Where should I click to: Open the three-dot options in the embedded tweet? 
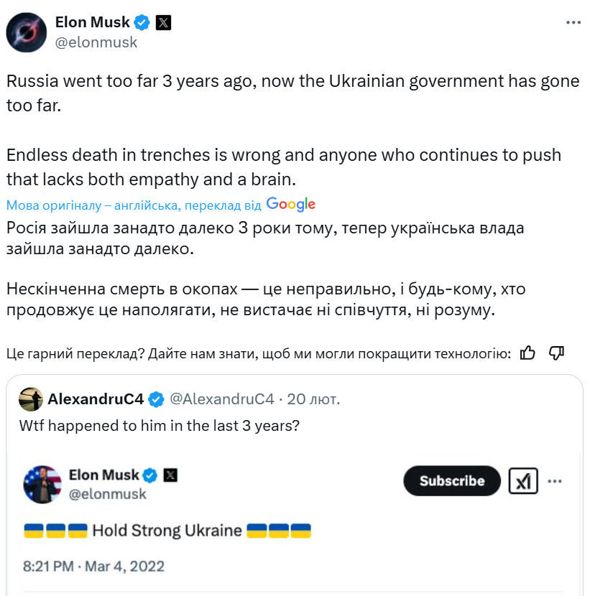(x=555, y=482)
